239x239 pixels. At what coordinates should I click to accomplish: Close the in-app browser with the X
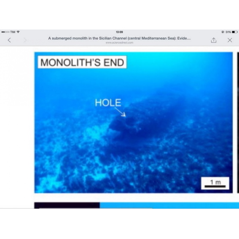(230, 40)
